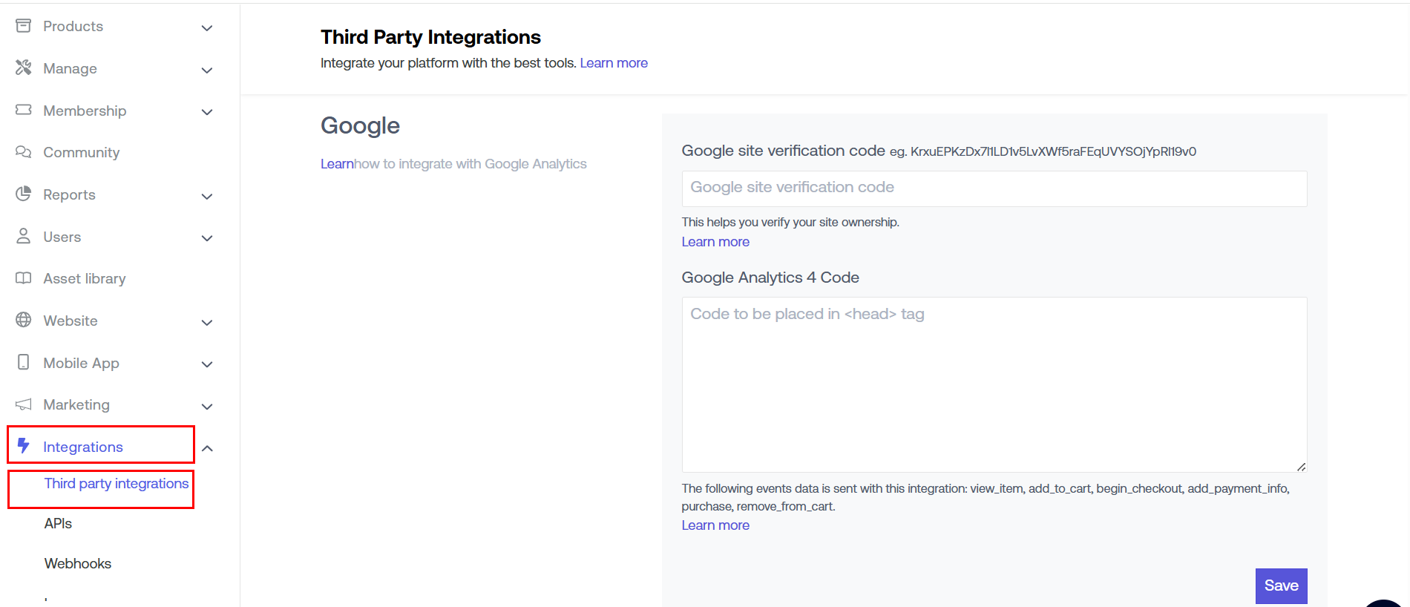Image resolution: width=1410 pixels, height=607 pixels.
Task: Click the Users person icon
Action: pos(24,236)
